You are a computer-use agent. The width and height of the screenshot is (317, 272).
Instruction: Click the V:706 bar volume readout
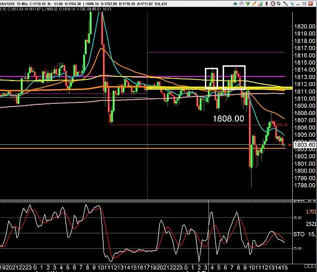point(82,9)
